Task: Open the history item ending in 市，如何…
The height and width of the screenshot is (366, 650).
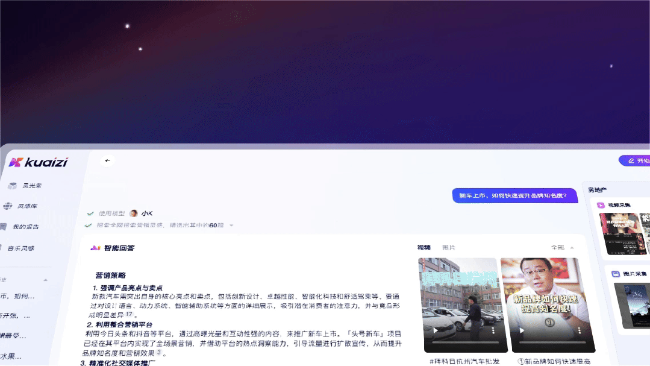Action: coord(17,296)
